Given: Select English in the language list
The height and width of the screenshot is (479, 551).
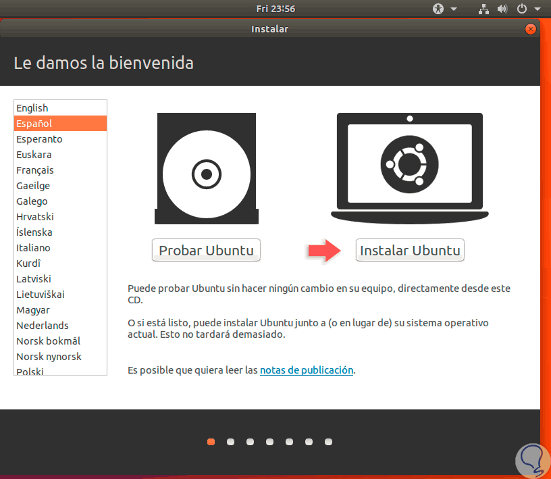Looking at the screenshot, I should pos(61,108).
